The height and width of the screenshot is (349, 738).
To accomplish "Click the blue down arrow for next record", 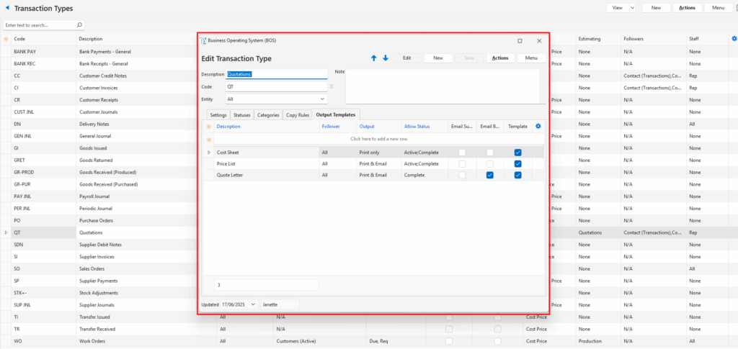I will coord(386,58).
